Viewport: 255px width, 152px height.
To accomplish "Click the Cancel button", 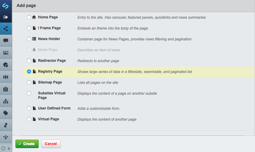I will 51,144.
